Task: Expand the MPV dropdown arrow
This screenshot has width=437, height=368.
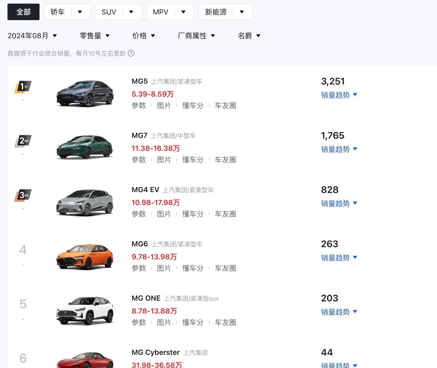Action: pos(183,12)
